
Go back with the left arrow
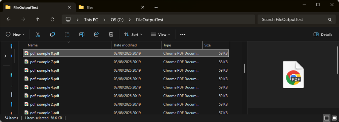click(x=8, y=19)
